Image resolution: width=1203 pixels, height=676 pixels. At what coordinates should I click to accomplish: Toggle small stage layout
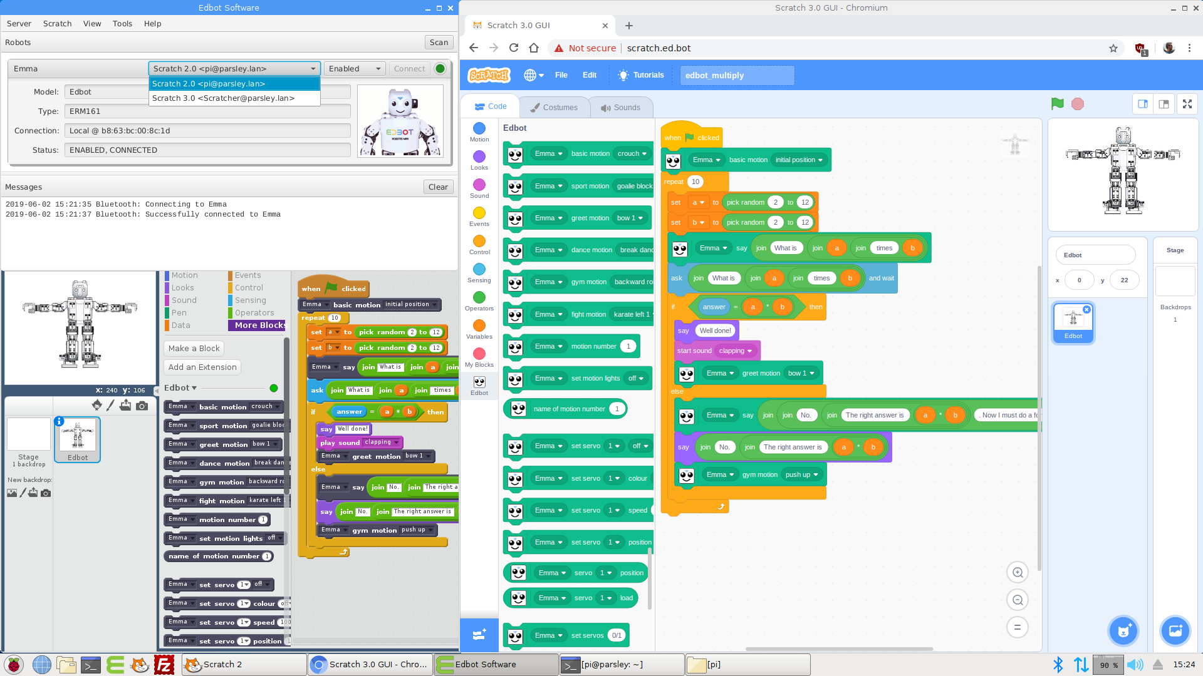[1143, 104]
